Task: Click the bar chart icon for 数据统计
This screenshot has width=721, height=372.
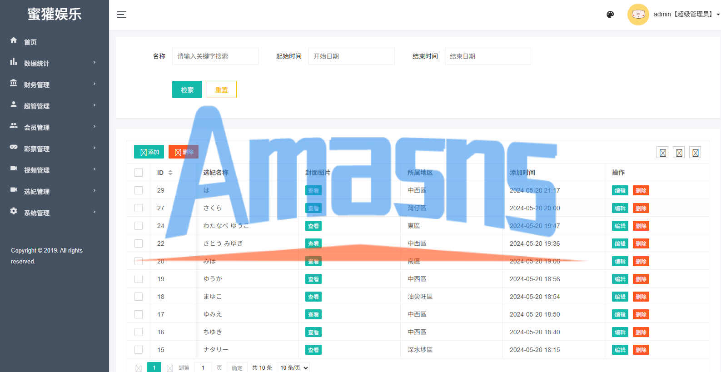Action: (x=14, y=62)
